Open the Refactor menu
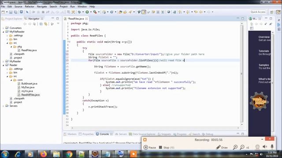Image resolution: width=282 pixels, height=158 pixels. [30, 7]
